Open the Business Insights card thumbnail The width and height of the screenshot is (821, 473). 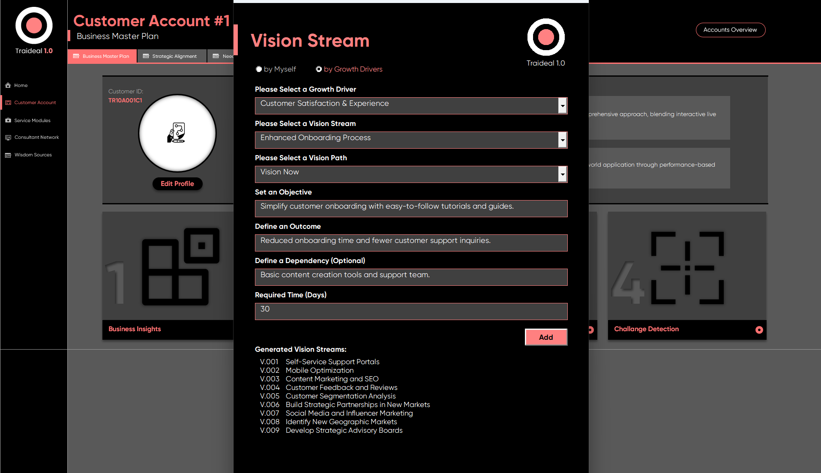168,266
